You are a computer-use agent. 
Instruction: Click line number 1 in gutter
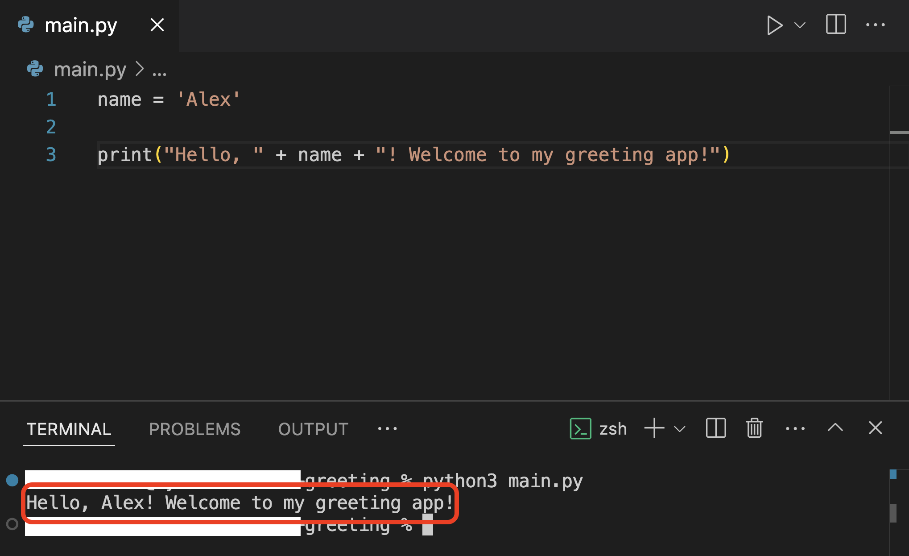pos(51,100)
